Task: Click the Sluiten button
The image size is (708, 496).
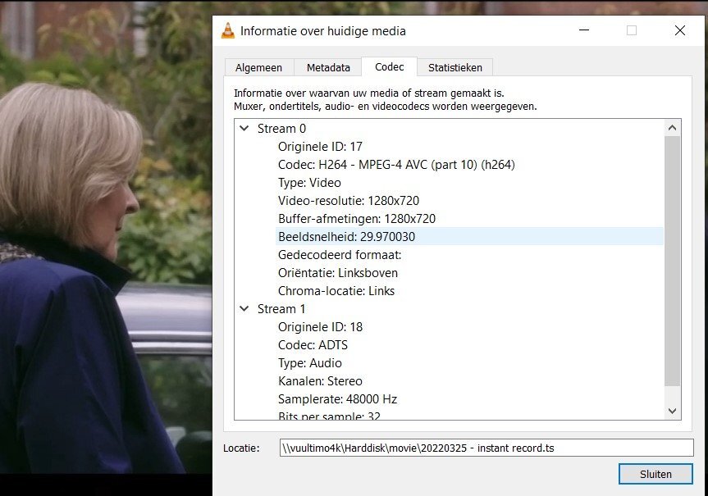Action: tap(655, 474)
